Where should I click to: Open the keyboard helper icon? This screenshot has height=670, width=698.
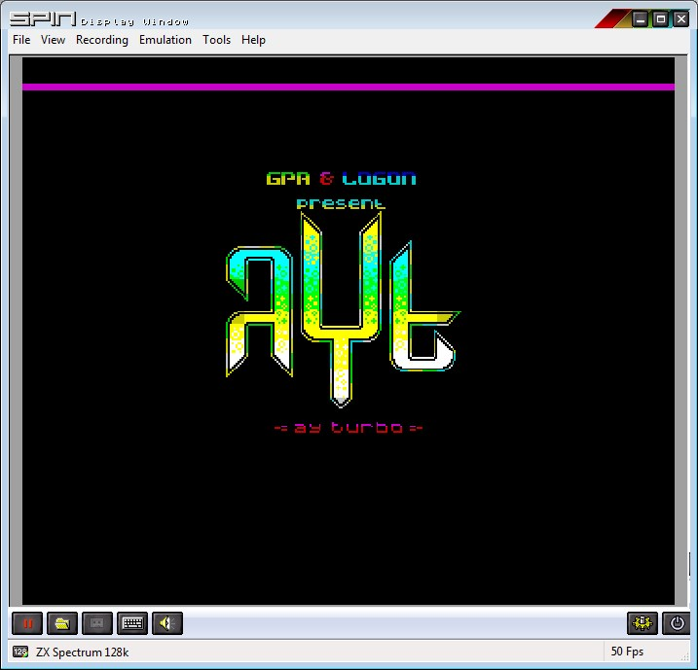[131, 623]
